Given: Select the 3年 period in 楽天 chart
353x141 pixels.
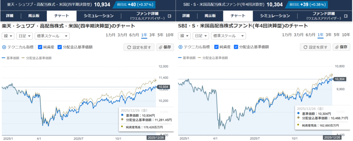Looking at the screenshot, I should pos(152,35).
